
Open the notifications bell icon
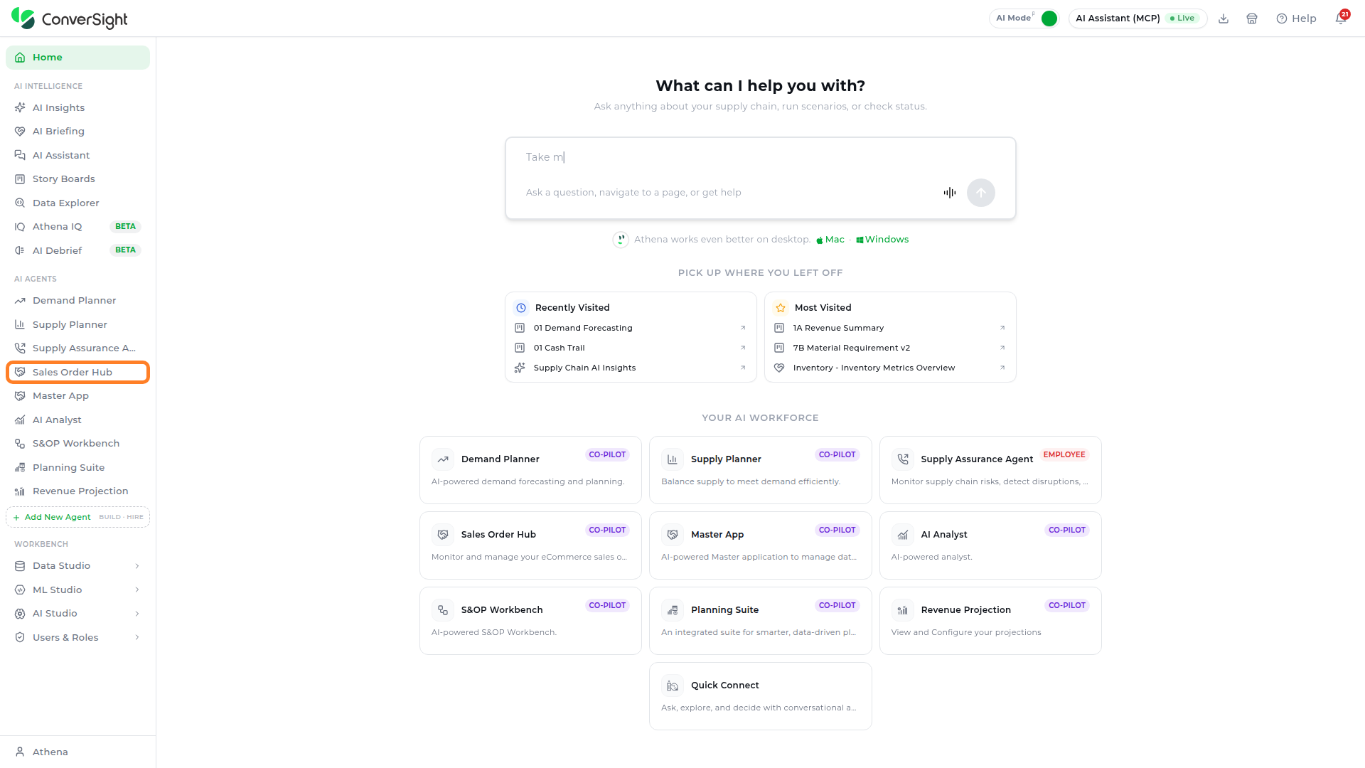[1341, 18]
